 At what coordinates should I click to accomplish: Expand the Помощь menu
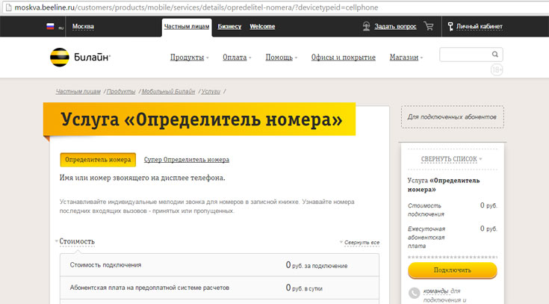[x=281, y=58]
